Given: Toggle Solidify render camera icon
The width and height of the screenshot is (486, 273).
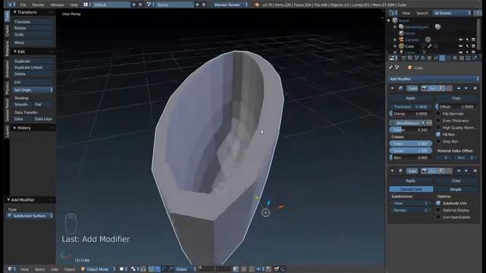Looking at the screenshot, I should [424, 88].
